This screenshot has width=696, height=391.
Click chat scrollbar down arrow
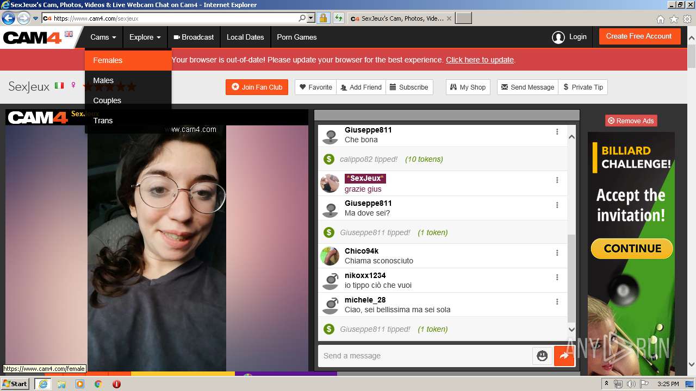coord(571,329)
